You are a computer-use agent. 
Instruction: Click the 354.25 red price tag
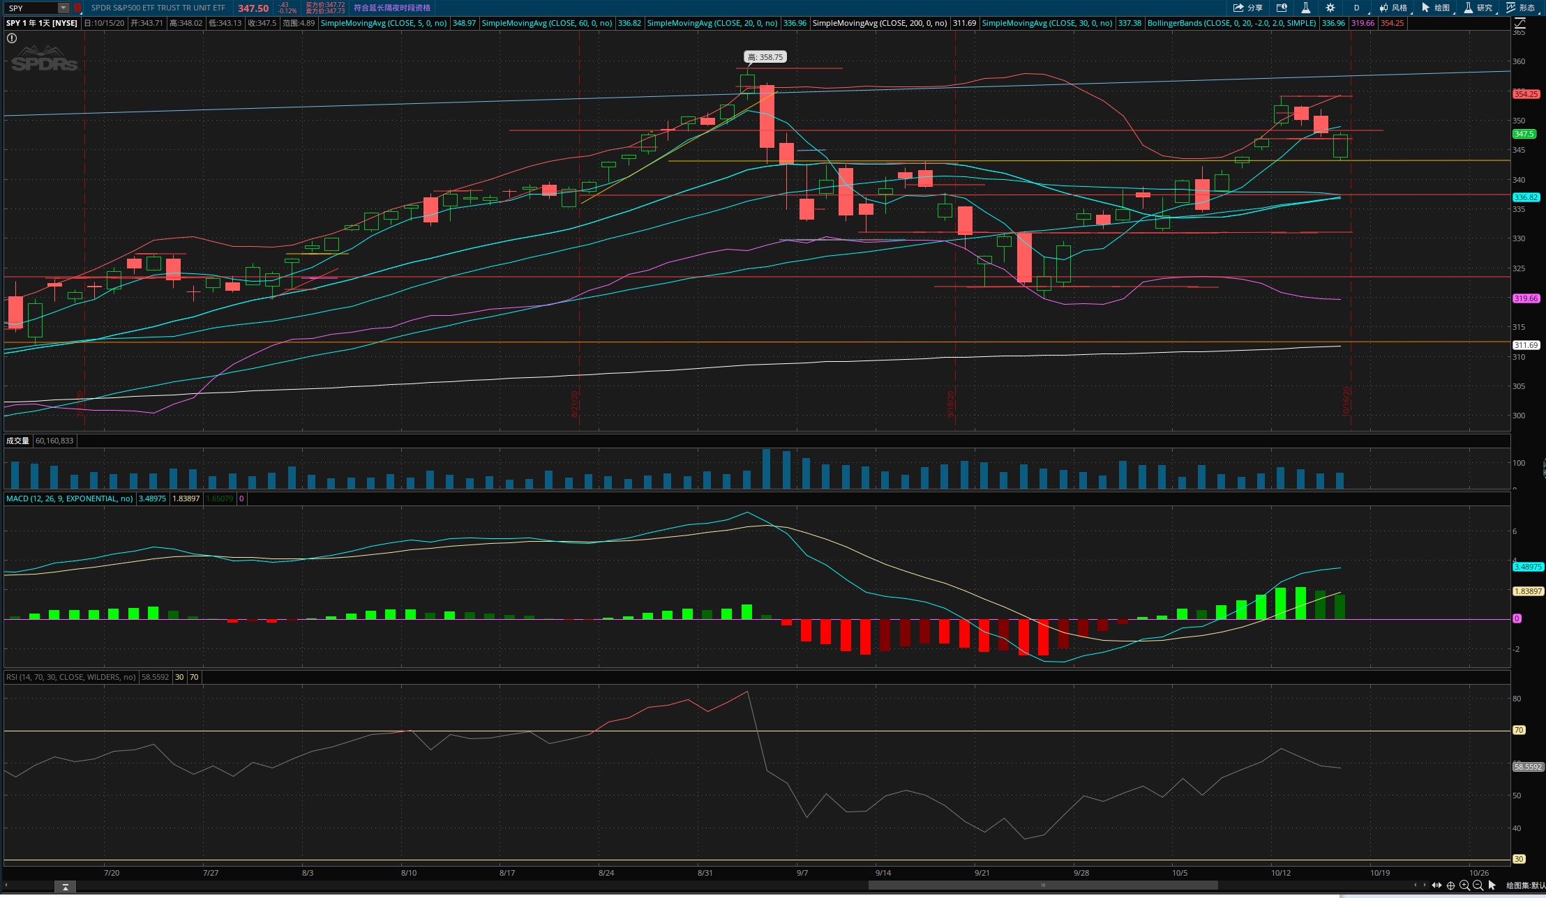(1526, 94)
